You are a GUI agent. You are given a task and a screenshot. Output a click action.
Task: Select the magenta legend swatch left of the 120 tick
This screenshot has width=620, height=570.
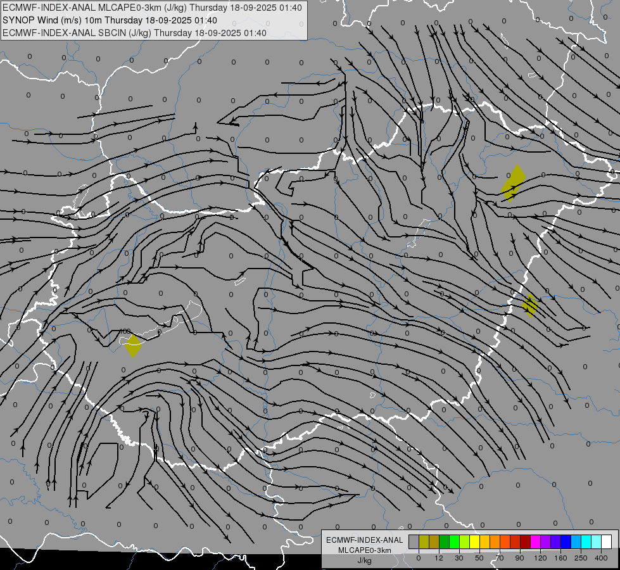(x=536, y=541)
